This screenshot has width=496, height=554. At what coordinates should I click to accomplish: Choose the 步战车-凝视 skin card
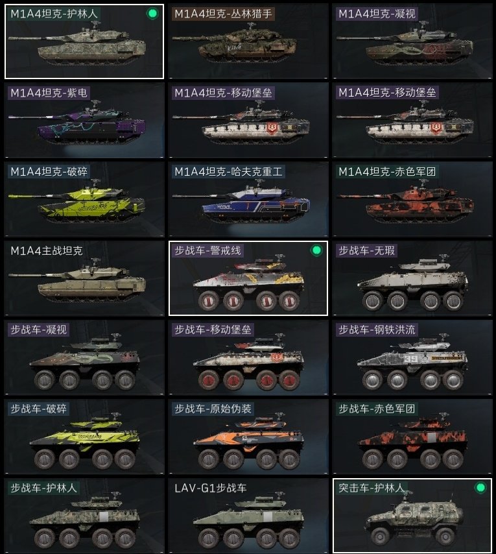(x=84, y=357)
